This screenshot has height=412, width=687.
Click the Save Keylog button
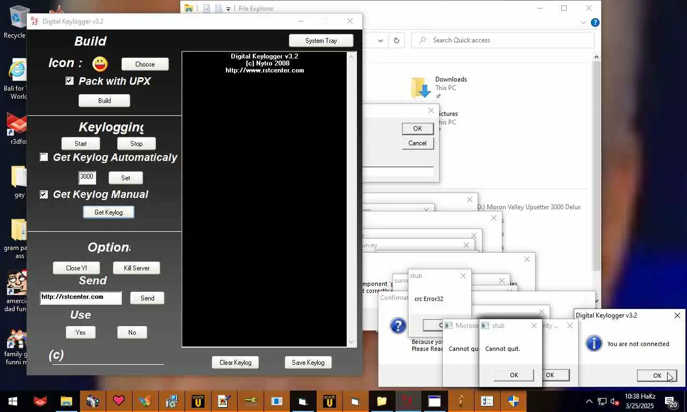click(x=308, y=363)
